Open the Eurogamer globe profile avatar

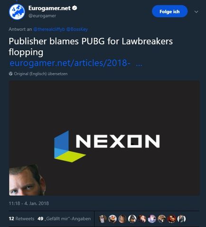pos(17,12)
